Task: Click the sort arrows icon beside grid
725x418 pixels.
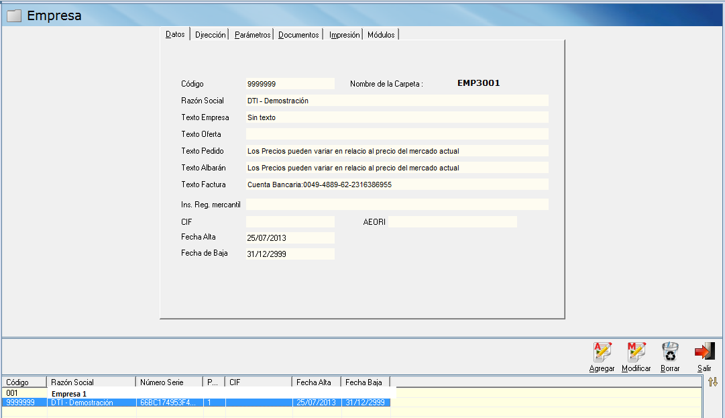Action: (x=713, y=382)
